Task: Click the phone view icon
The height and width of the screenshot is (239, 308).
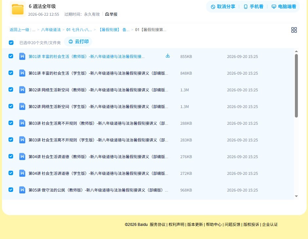Action: click(245, 7)
